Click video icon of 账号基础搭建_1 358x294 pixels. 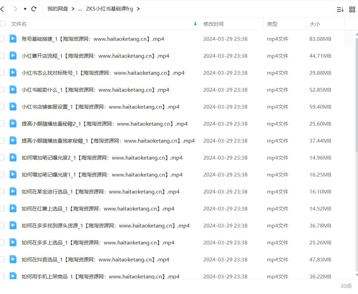coord(13,39)
